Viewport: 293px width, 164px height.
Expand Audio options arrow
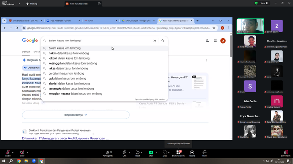13,152
